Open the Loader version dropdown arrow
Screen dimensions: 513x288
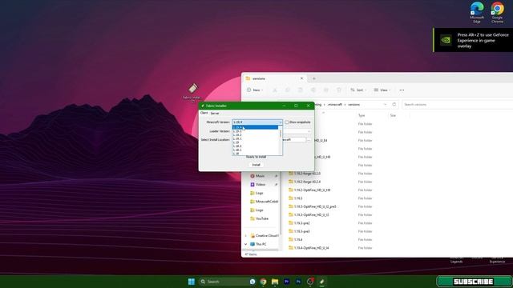(309, 131)
